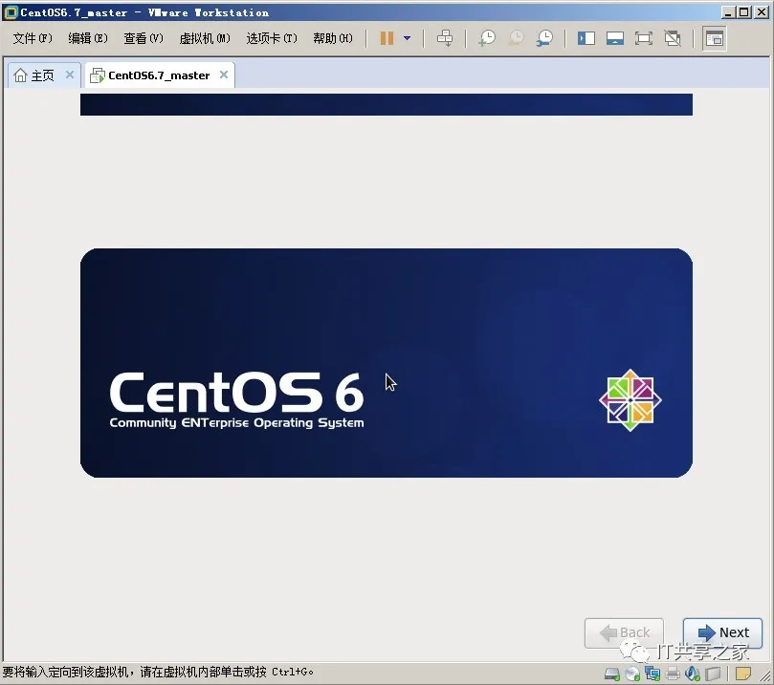Maximize the VMware Workstation window

[x=744, y=12]
